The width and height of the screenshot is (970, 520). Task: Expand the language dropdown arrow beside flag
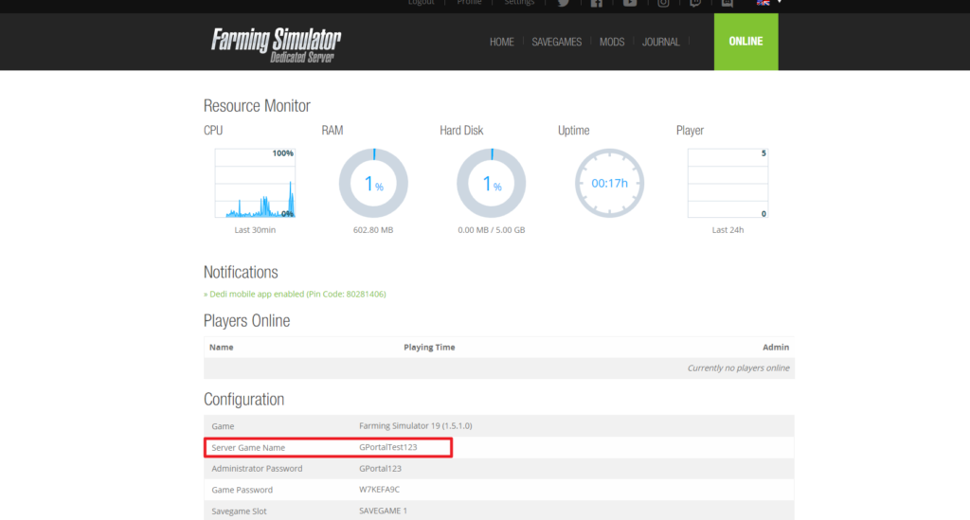click(780, 2)
